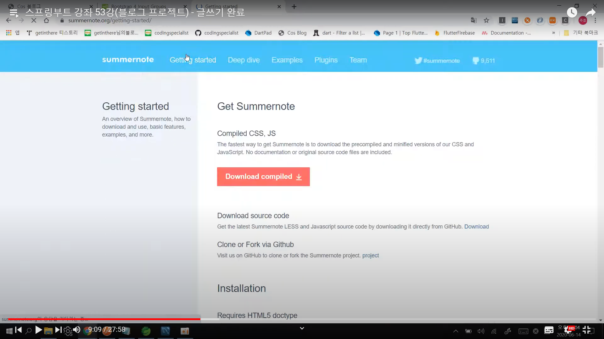
Task: Click the Share arrow icon
Action: coord(591,13)
